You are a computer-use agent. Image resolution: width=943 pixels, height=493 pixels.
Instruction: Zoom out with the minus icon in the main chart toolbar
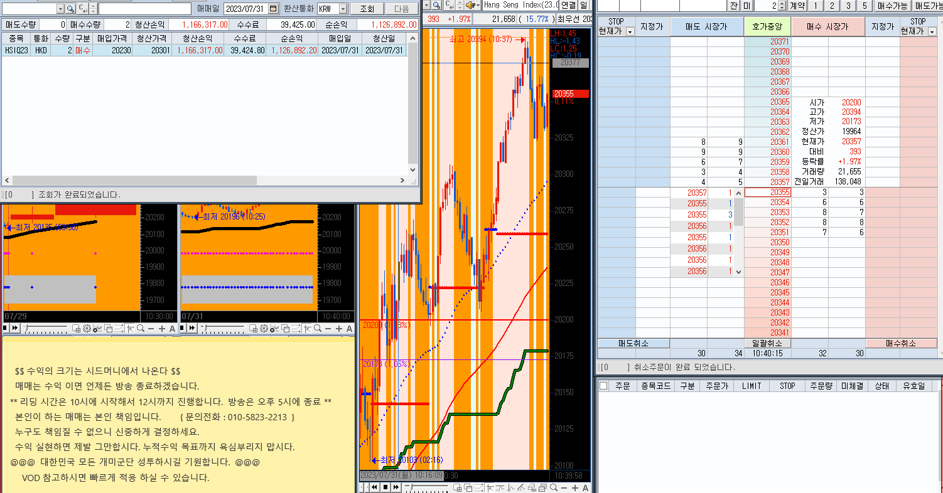pos(564,487)
